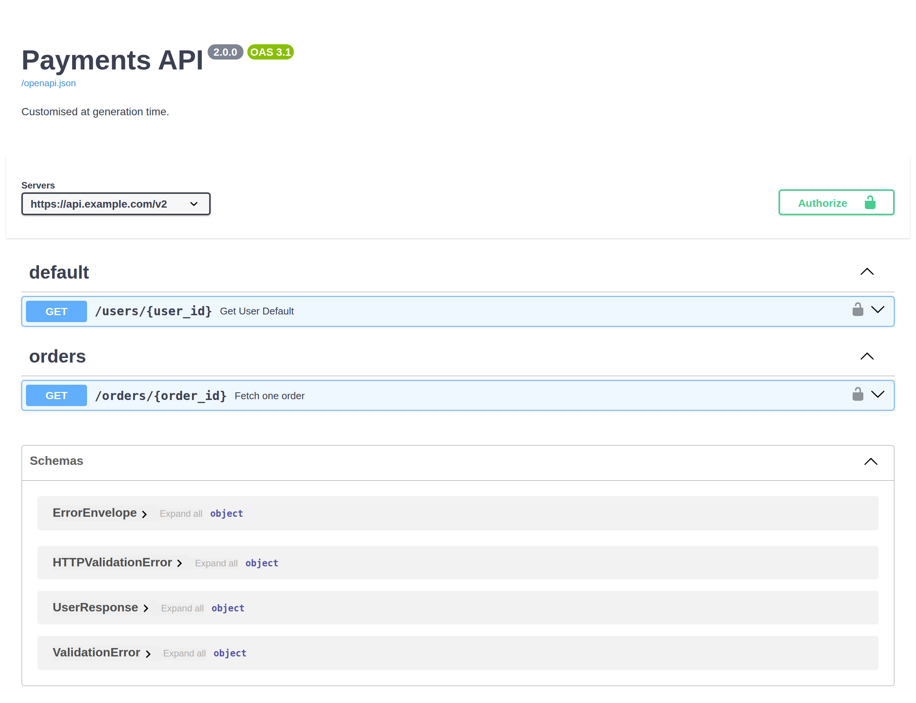Click the Get User Default summary text

coord(256,311)
